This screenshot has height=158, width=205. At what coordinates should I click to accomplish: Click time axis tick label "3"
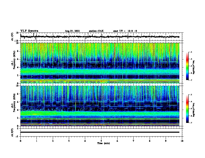[x=69, y=141]
